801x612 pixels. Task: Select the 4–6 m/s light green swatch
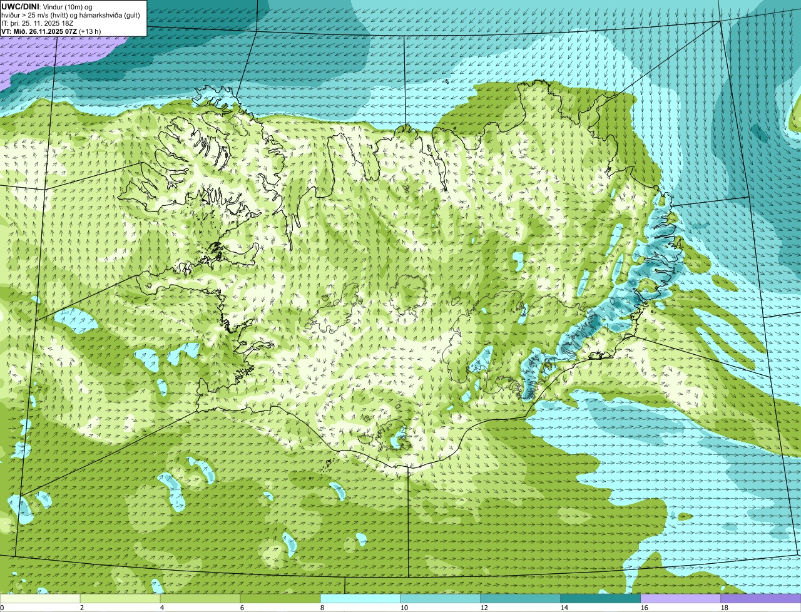coord(200,598)
